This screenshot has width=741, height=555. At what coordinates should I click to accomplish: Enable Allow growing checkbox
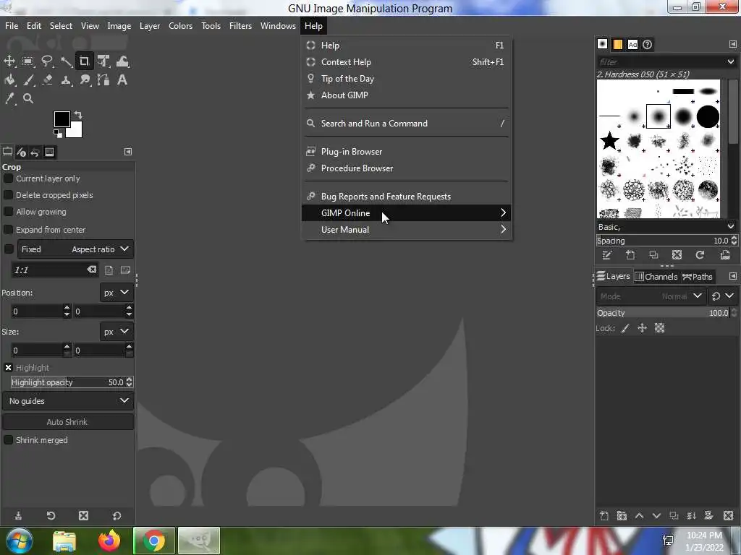tap(8, 212)
